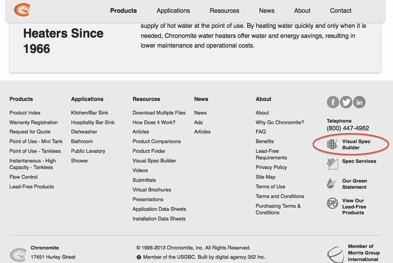This screenshot has width=393, height=263.
Task: Open the Twitter social icon
Action: coord(346,102)
